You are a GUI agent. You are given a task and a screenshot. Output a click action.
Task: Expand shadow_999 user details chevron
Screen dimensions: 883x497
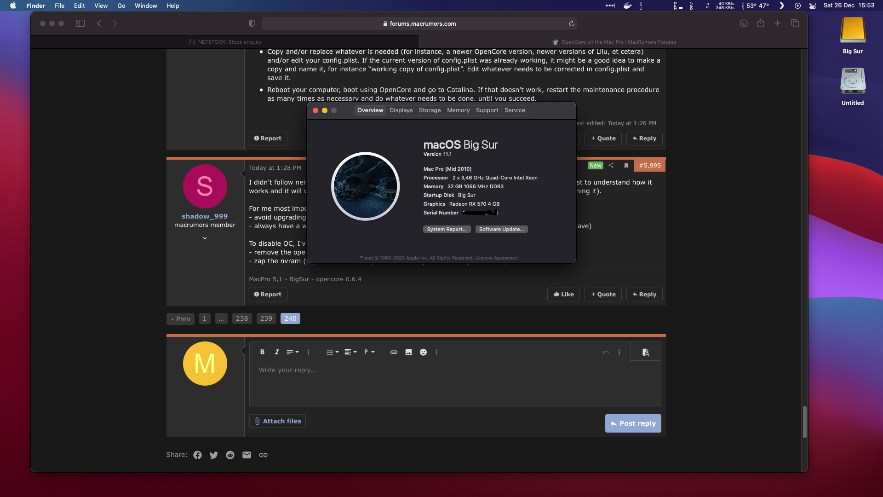point(205,238)
